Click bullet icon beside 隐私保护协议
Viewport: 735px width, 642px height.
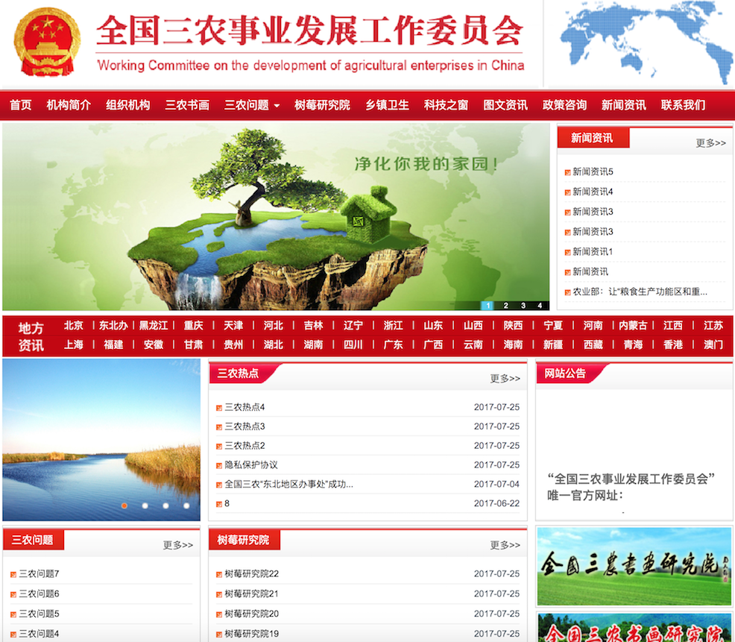pyautogui.click(x=219, y=466)
